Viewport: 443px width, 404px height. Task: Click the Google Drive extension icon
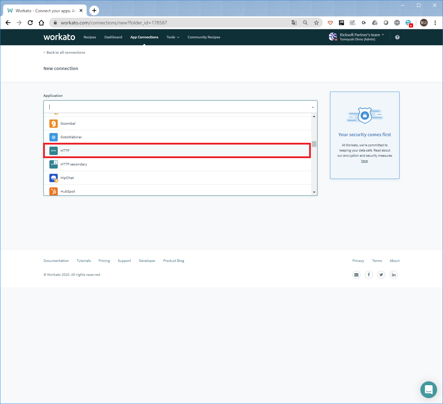pos(375,23)
